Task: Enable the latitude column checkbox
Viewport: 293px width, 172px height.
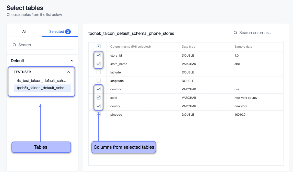Action: (x=98, y=72)
